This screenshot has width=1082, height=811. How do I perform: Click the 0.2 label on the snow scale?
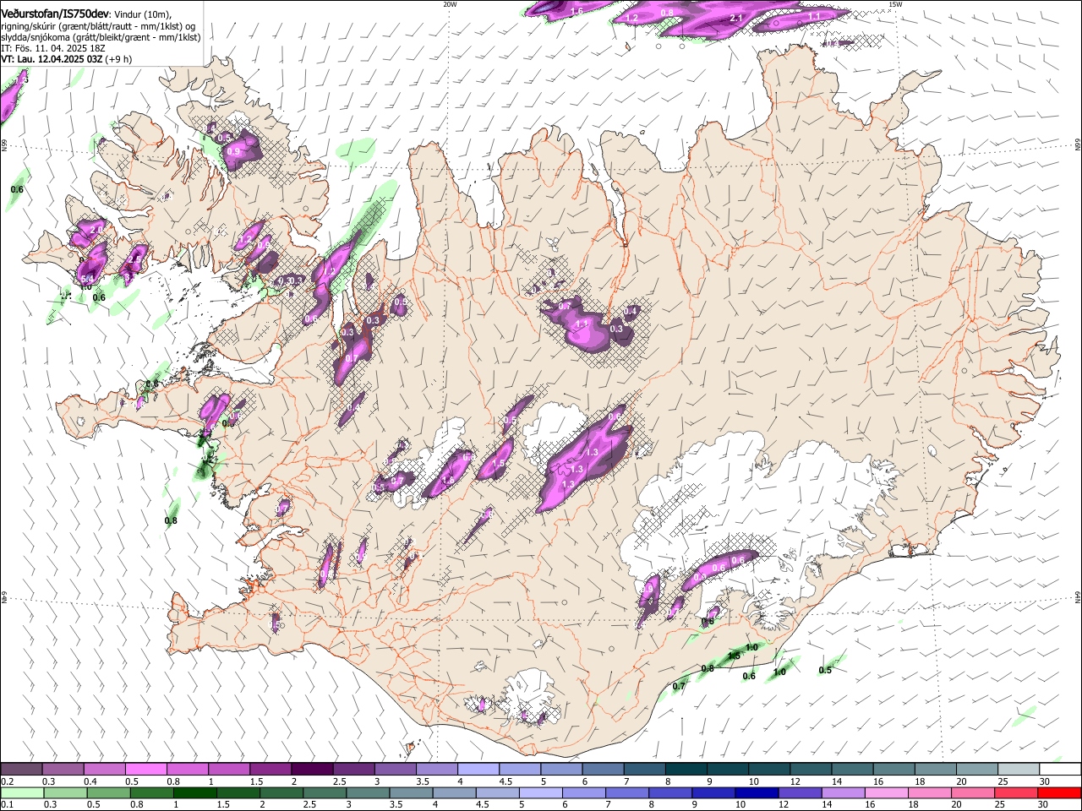tap(8, 781)
